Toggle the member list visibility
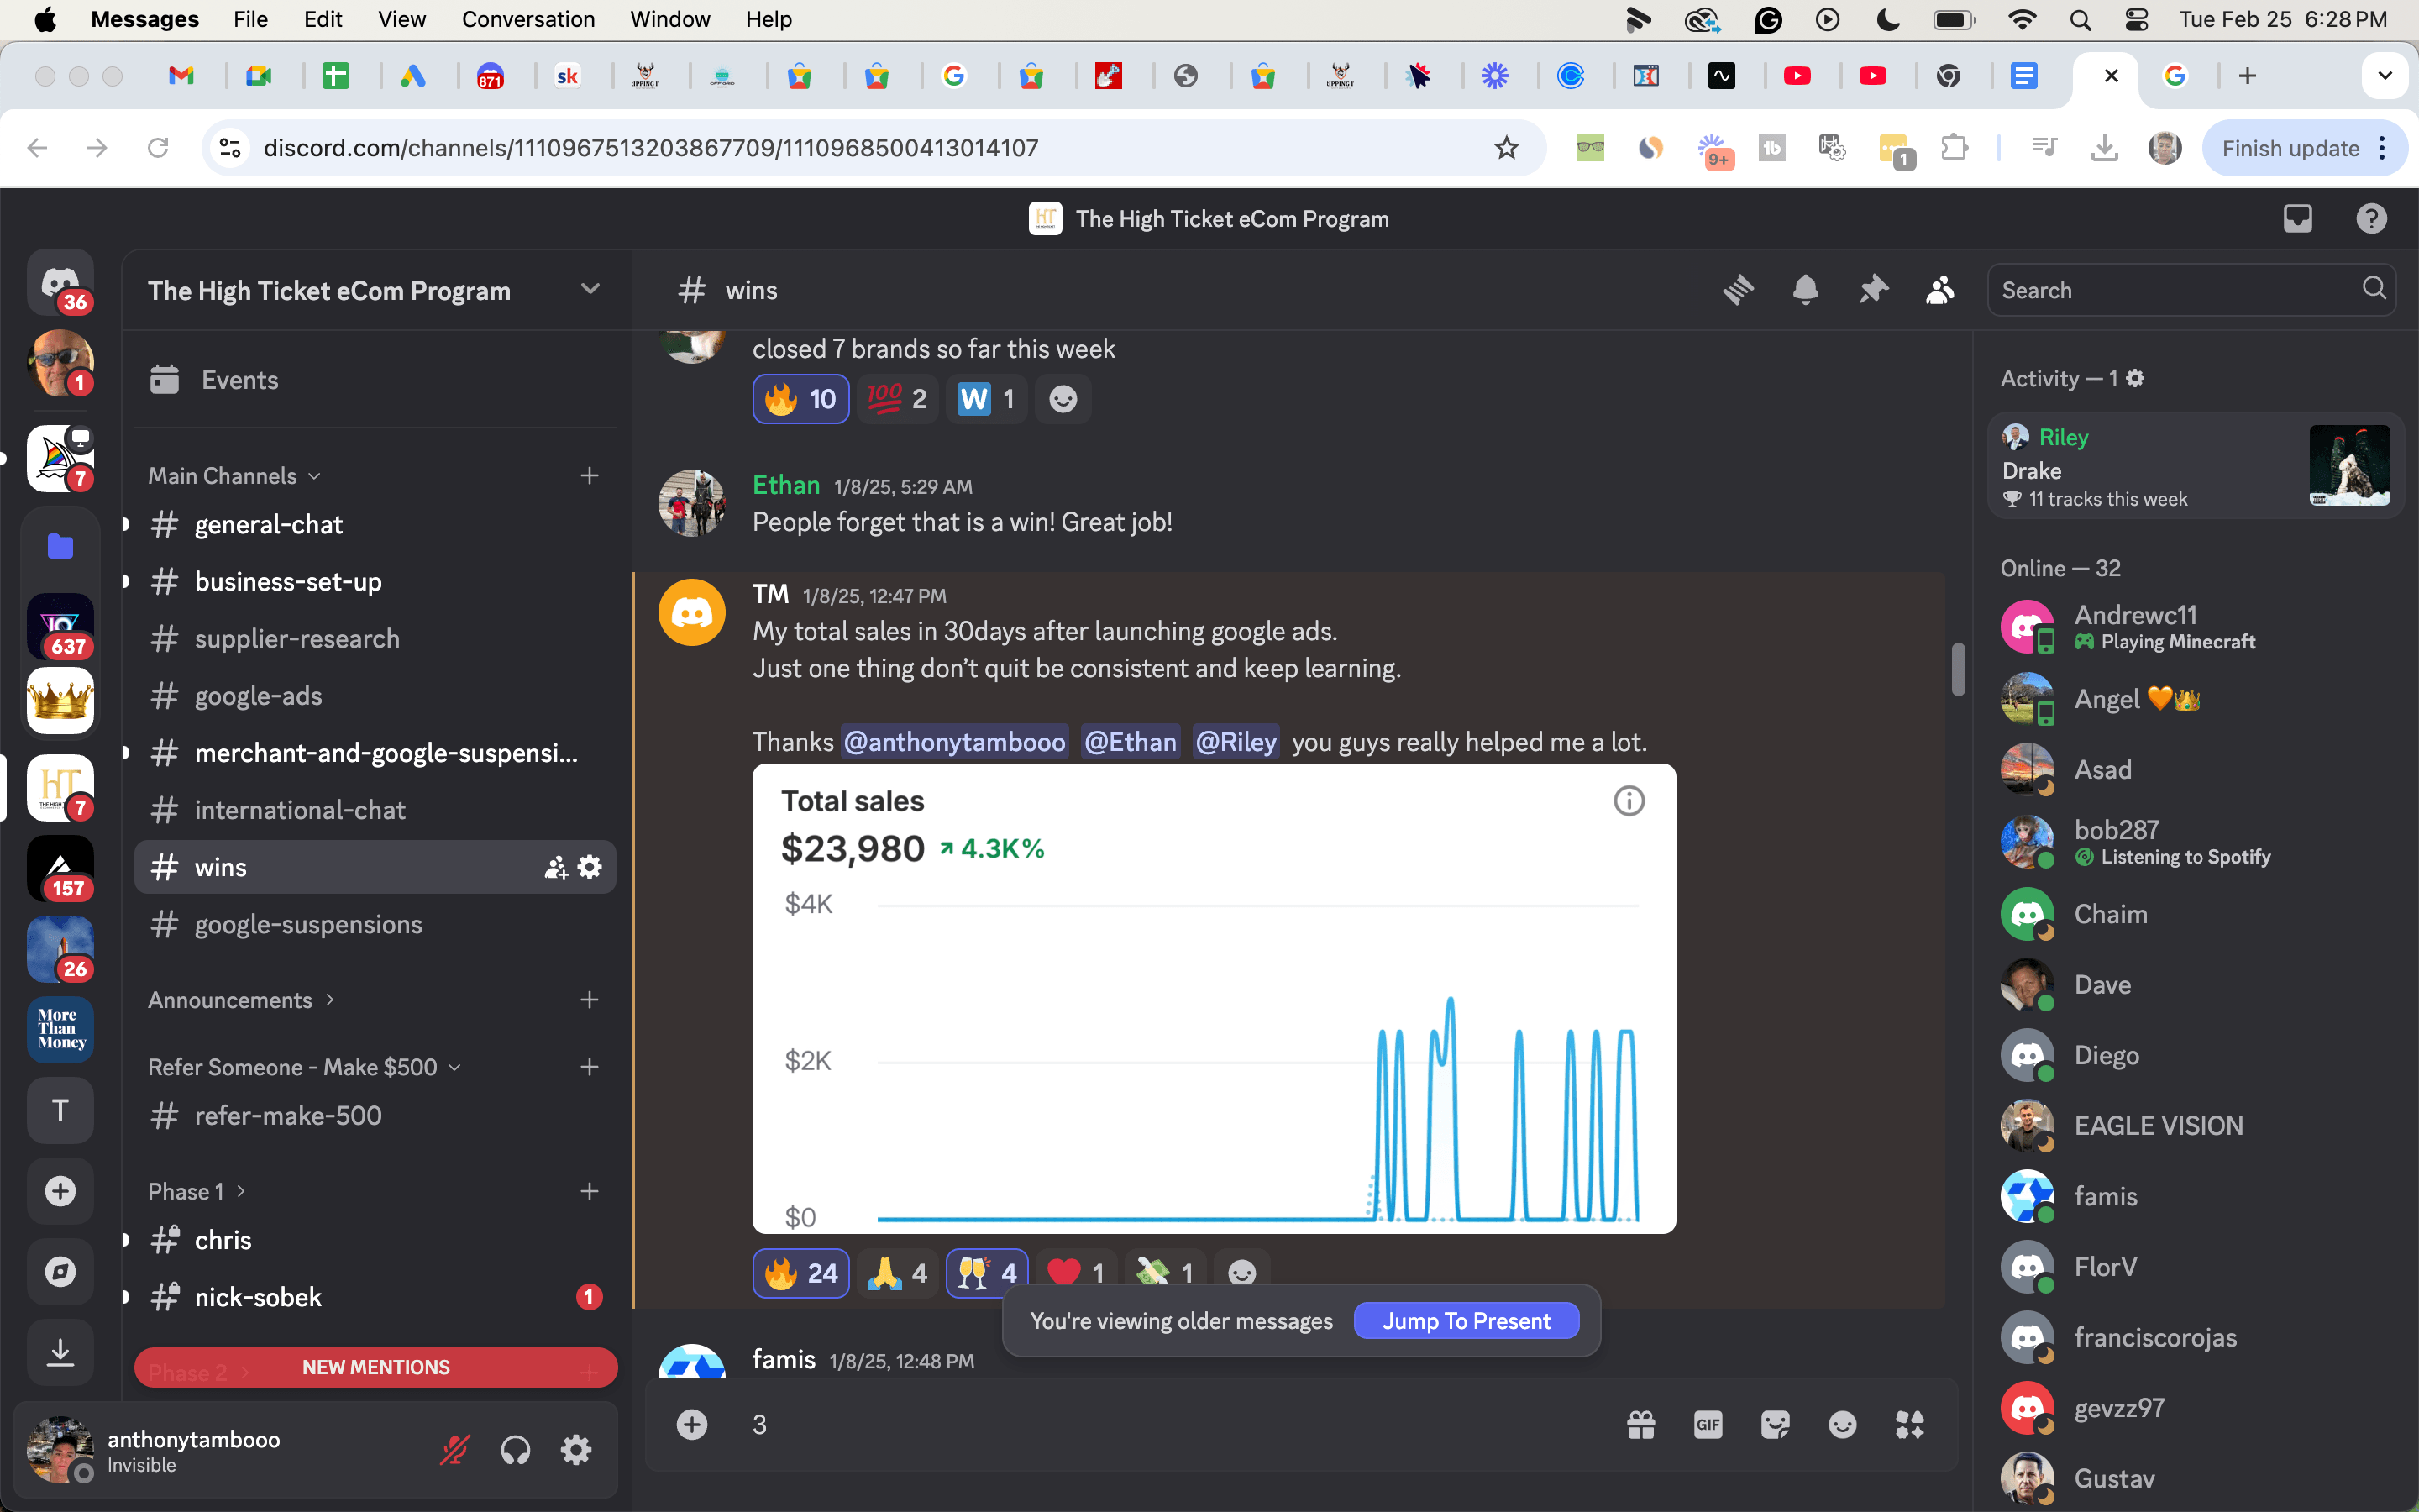 click(x=1939, y=290)
